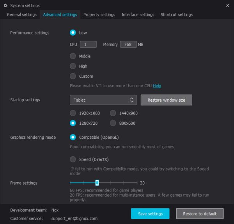The height and width of the screenshot is (224, 234).
Task: Click the Development team value Nox
Action: [55, 210]
